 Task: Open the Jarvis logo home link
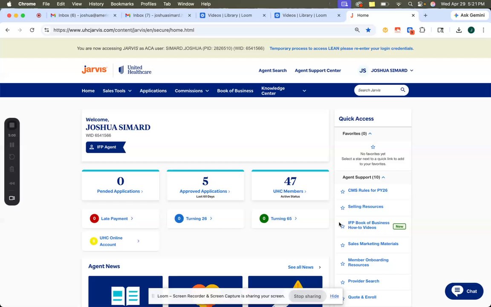[x=94, y=70]
